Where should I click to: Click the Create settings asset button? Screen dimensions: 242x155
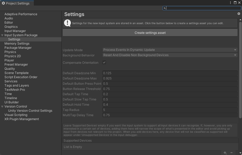pos(150,32)
